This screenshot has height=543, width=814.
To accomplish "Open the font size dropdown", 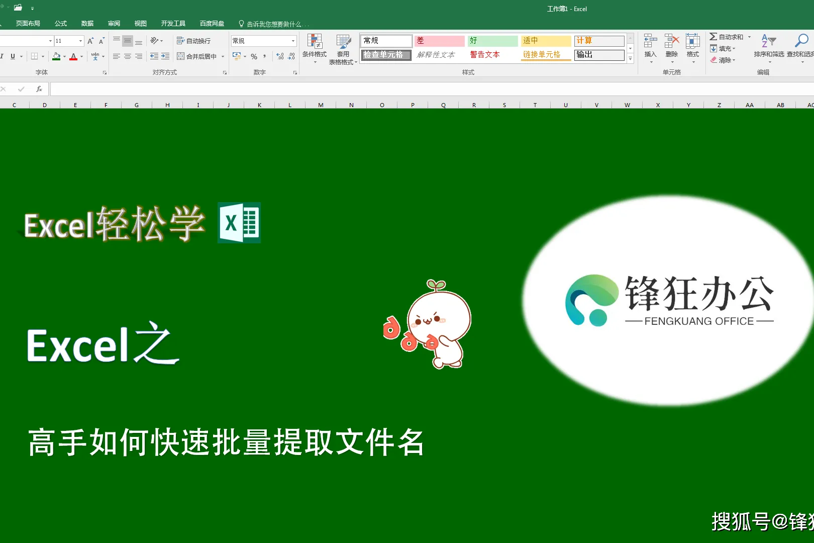I will pyautogui.click(x=80, y=41).
